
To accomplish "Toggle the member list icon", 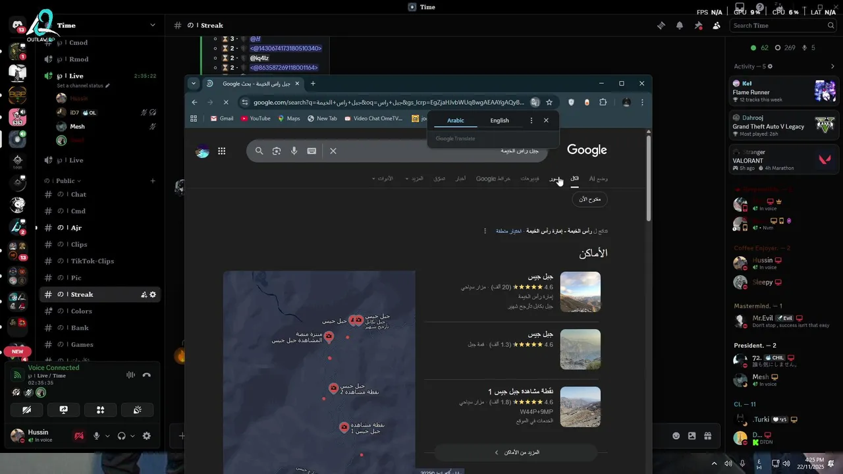I will [x=717, y=25].
